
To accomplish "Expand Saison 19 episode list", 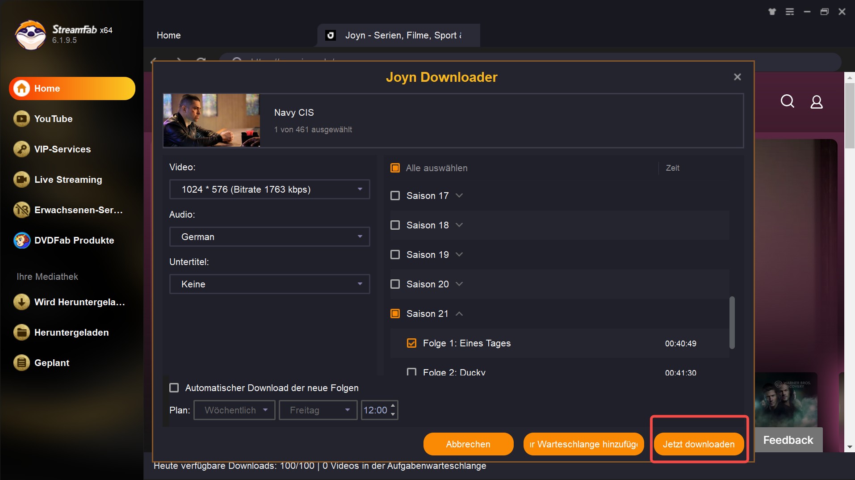I will tap(459, 255).
